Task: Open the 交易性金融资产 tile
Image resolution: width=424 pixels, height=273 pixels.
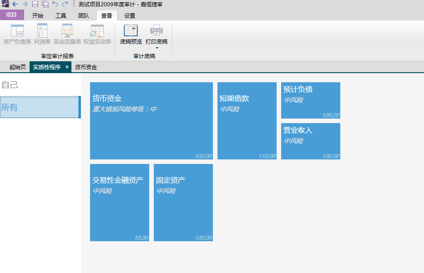Action: tap(120, 203)
